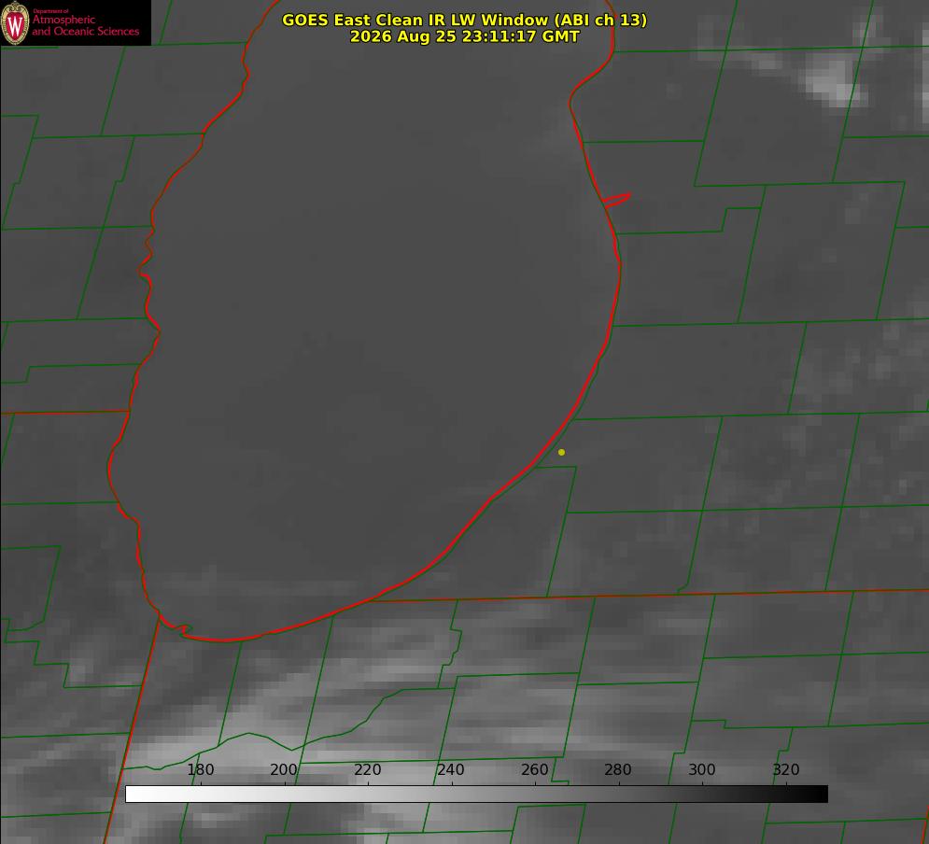Click the 200 tick label on colorbar

[284, 769]
